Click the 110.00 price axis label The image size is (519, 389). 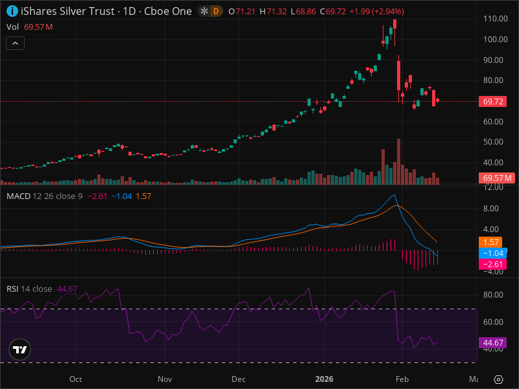495,19
